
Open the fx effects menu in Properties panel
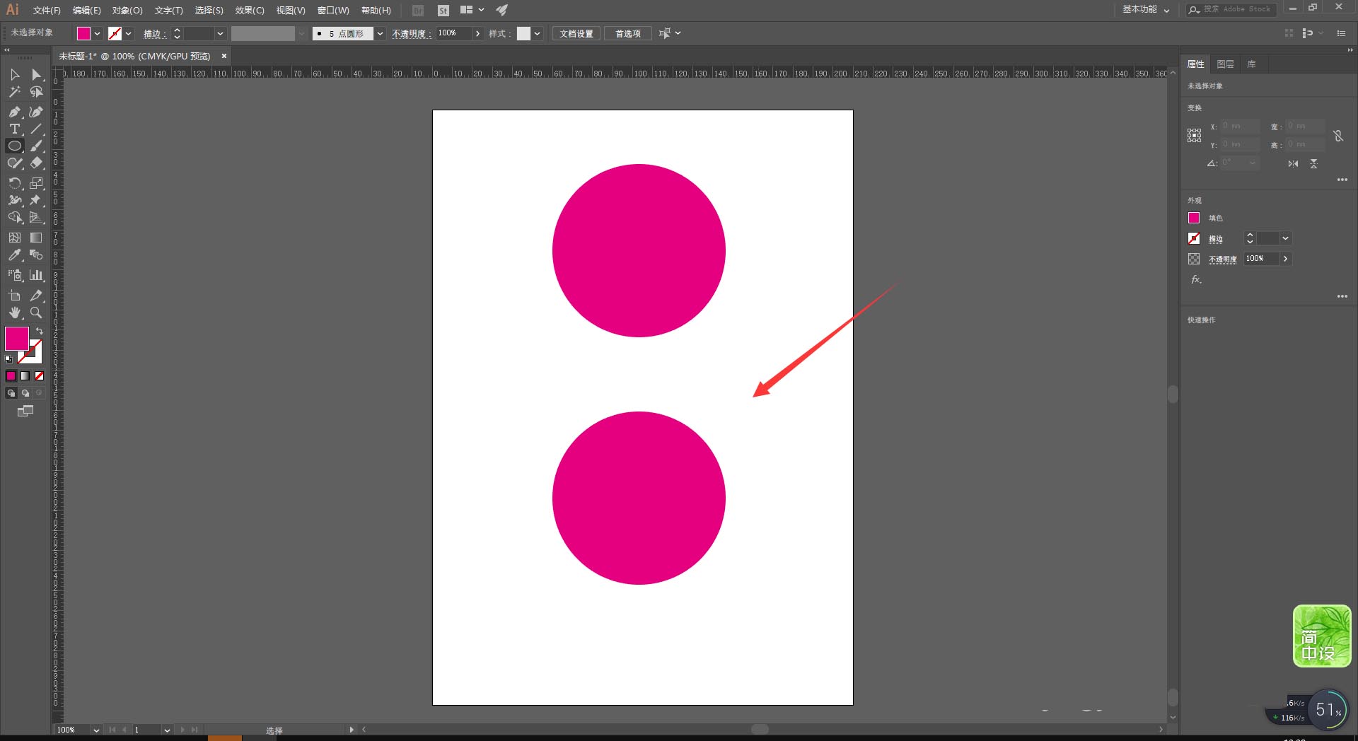pos(1196,280)
